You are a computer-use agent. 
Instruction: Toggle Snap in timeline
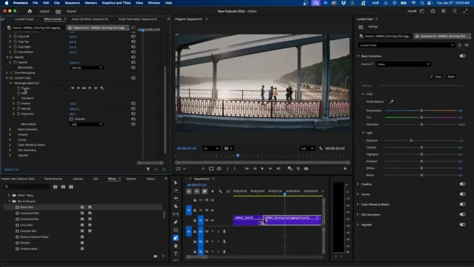point(197,191)
